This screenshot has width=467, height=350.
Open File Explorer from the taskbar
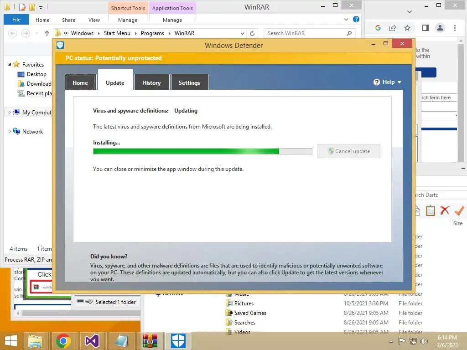pyautogui.click(x=35, y=341)
